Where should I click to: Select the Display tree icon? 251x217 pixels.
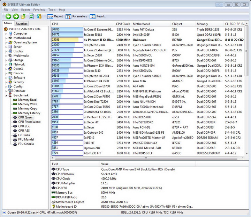pyautogui.click(x=10, y=51)
